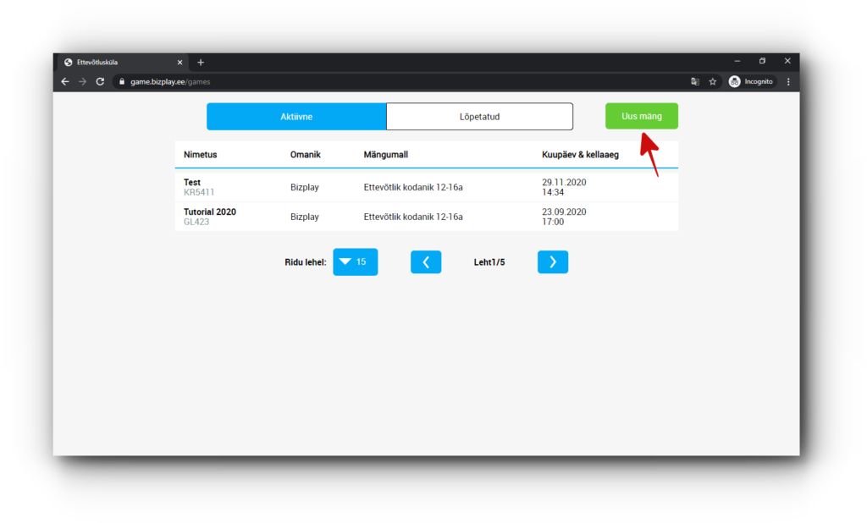Image resolution: width=867 pixels, height=523 pixels.
Task: Open Chrome three-dot menu
Action: click(788, 81)
